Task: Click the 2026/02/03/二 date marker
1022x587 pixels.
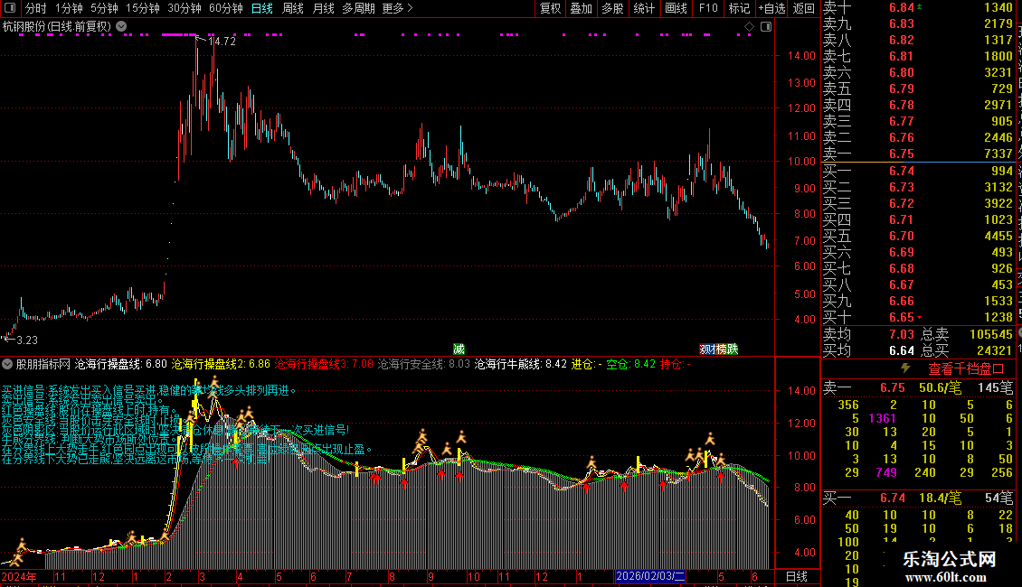Action: [x=650, y=576]
